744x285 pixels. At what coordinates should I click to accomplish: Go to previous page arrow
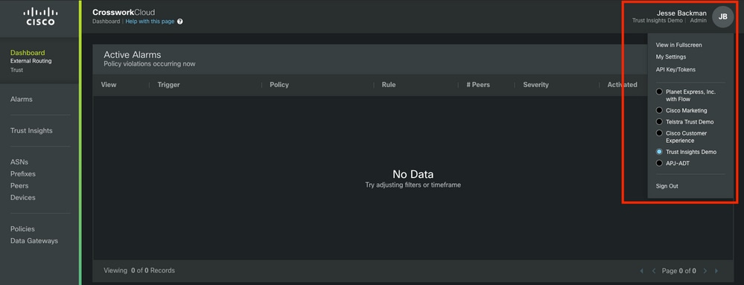(654, 271)
